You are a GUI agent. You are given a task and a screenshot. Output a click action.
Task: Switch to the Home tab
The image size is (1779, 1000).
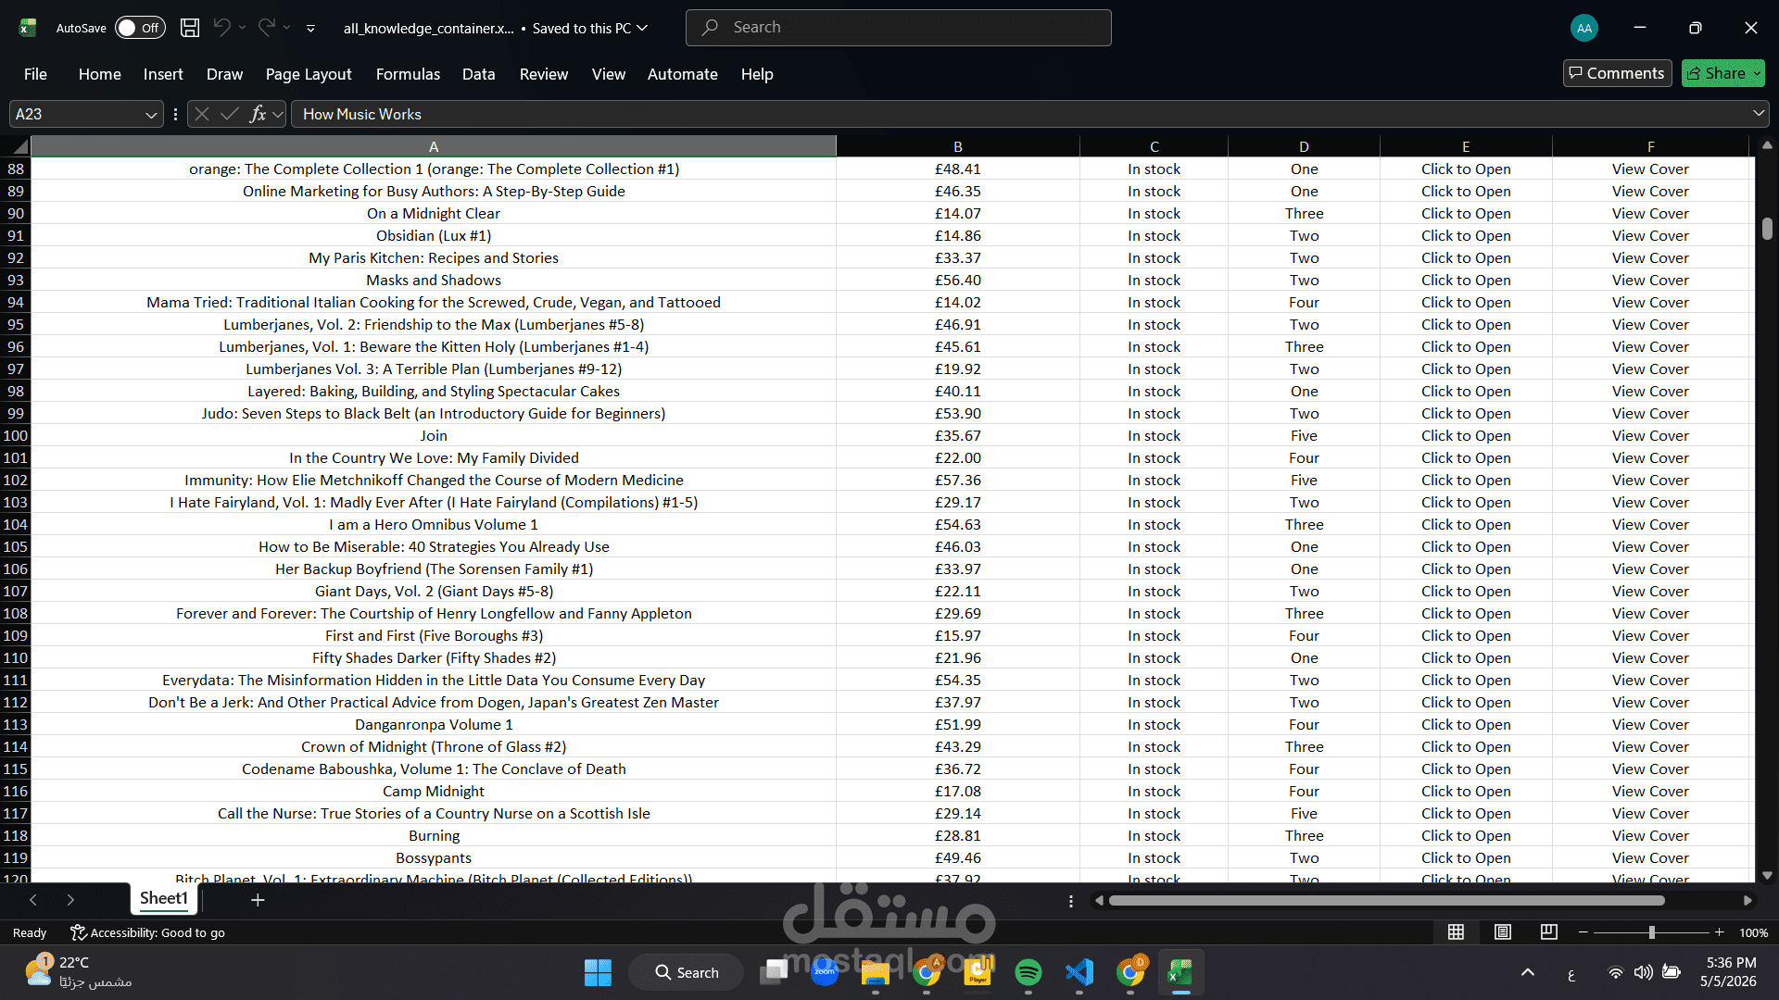[x=99, y=74]
